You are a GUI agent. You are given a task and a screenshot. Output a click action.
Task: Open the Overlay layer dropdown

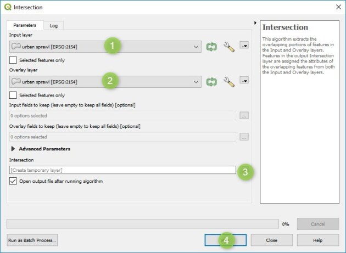[105, 82]
